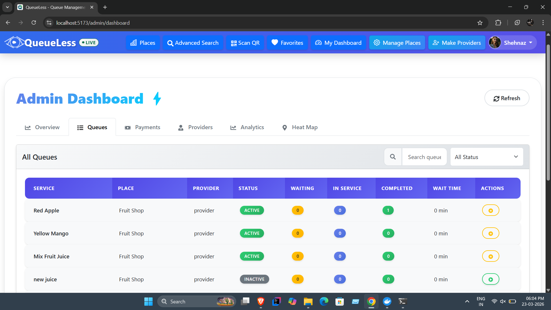Activate the new juice queue

490,279
